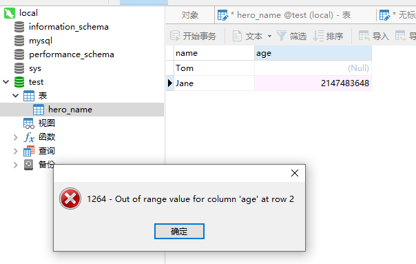Image resolution: width=416 pixels, height=264 pixels.
Task: Select the Tom name cell
Action: 214,68
